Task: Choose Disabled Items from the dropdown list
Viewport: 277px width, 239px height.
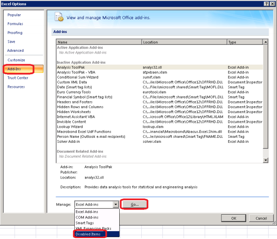Action: click(x=97, y=234)
